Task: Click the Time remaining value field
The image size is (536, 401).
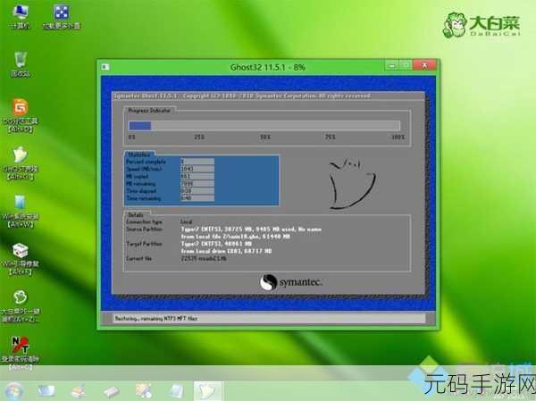Action: [x=197, y=198]
